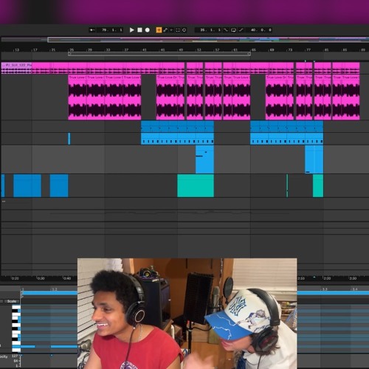Toggle the orange MIDI Arrangement Overdub button
The height and width of the screenshot is (369, 369).
coord(159,30)
